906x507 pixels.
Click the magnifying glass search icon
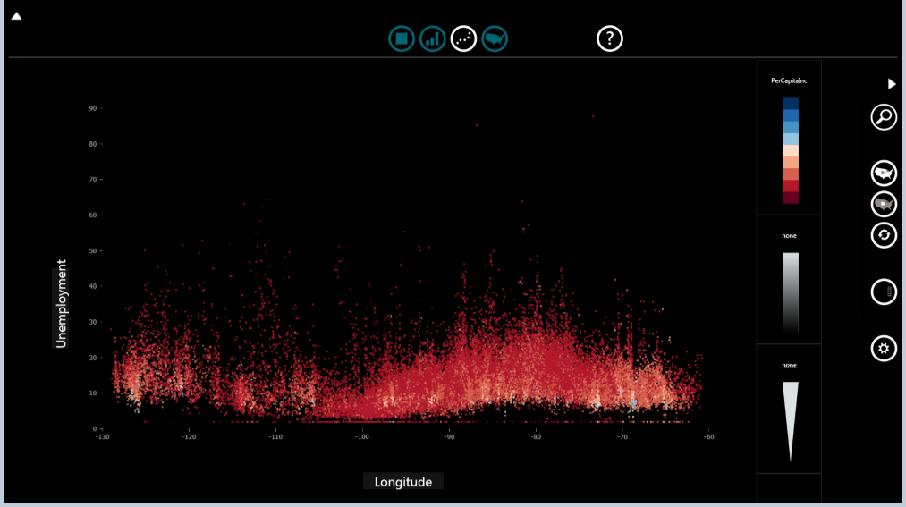[x=884, y=117]
